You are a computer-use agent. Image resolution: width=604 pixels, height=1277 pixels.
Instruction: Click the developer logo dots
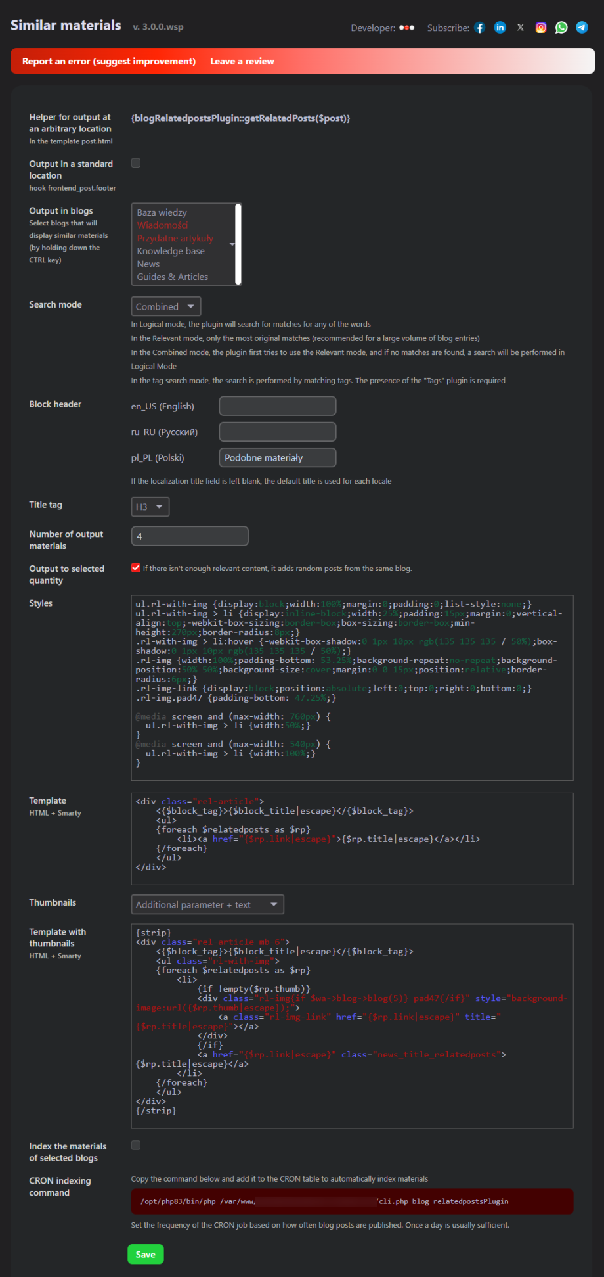pos(406,28)
